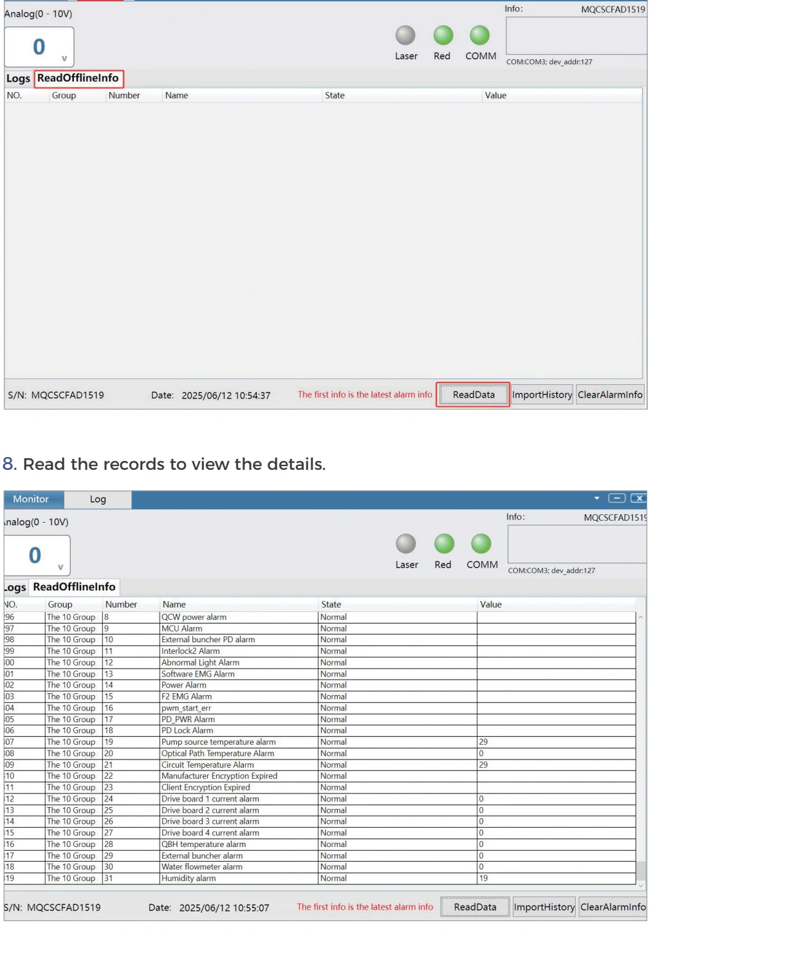792x968 pixels.
Task: Select the 'Manufacturer Encryption Expired' row
Action: coord(320,776)
